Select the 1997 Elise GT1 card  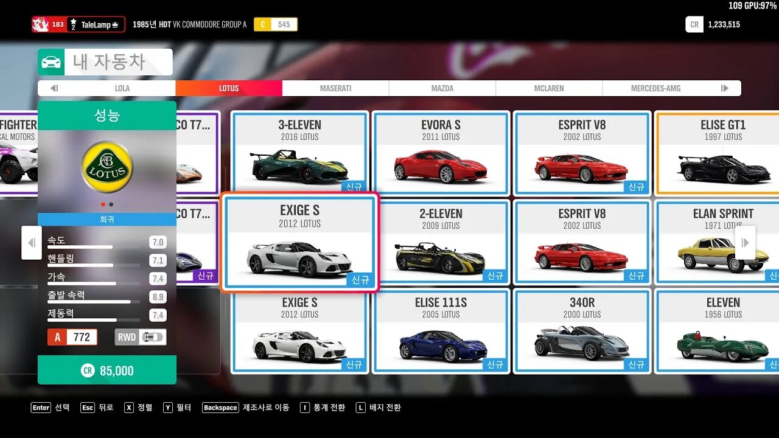(717, 153)
